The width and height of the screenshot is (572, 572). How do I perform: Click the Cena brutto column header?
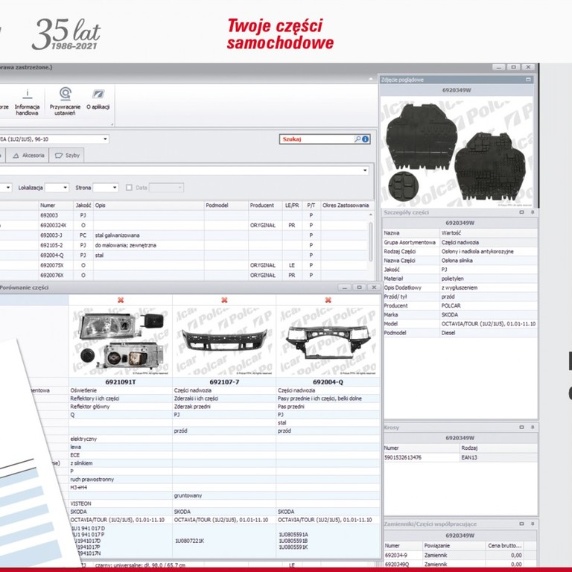(x=504, y=546)
